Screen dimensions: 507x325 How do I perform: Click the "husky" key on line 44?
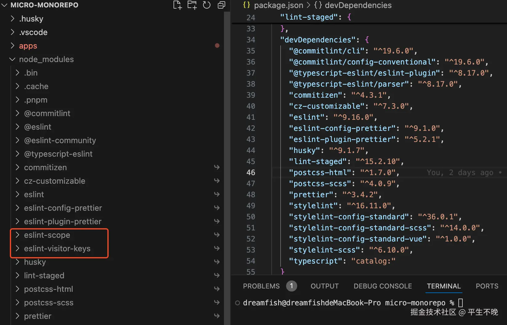(305, 150)
